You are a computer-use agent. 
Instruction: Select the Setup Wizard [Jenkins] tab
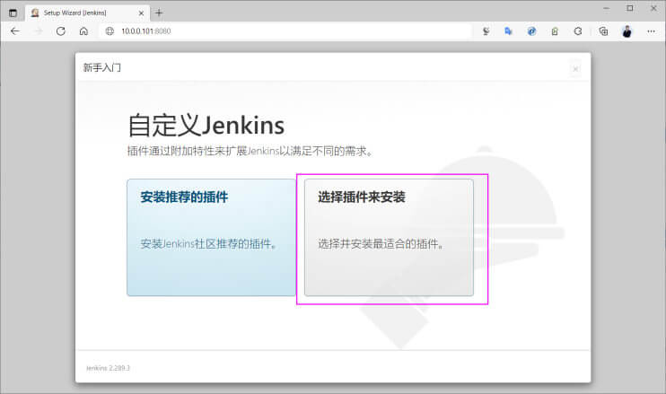[87, 13]
